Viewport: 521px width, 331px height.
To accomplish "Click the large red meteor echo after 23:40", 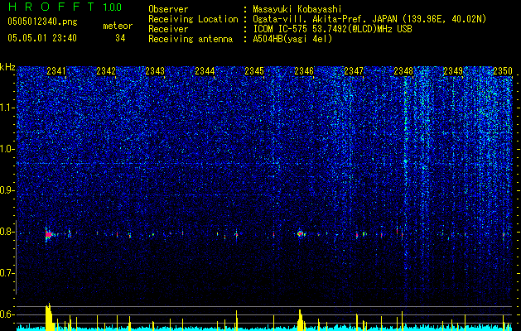I will 49,235.
